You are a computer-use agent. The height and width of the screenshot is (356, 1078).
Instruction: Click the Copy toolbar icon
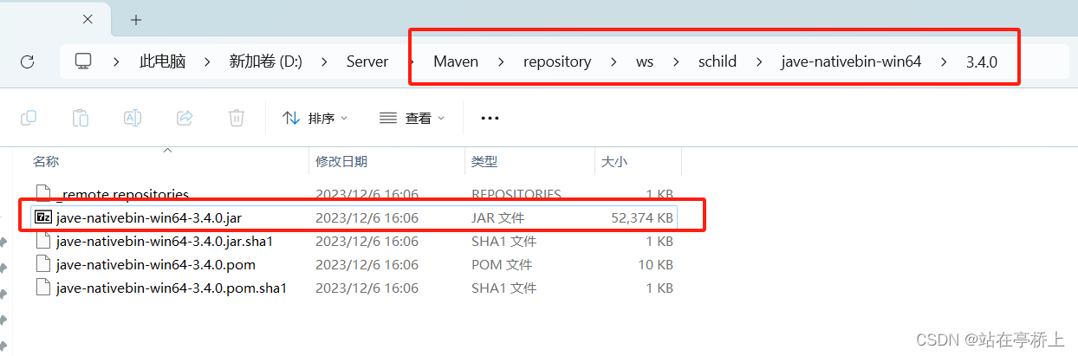(x=29, y=118)
